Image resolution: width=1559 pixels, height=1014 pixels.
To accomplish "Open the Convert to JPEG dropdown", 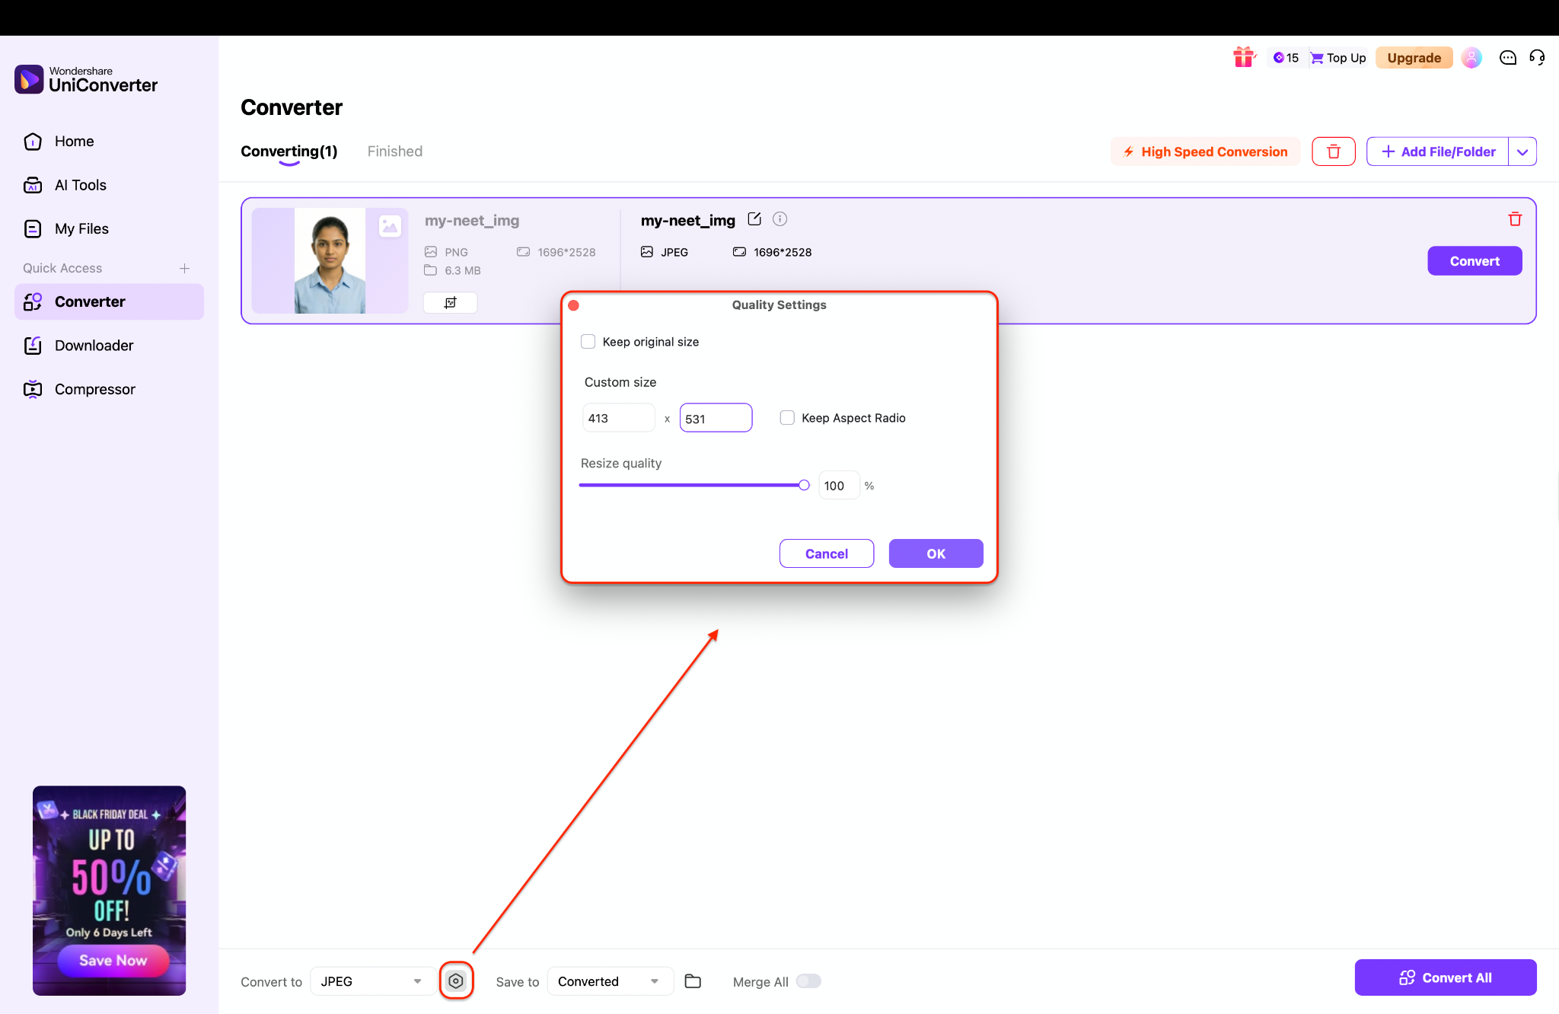I will [372, 981].
